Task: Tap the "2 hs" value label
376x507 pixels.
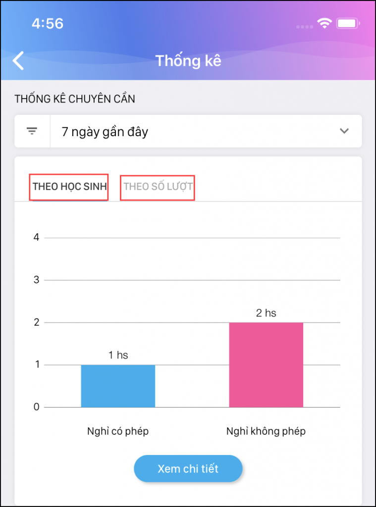Action: click(x=266, y=313)
